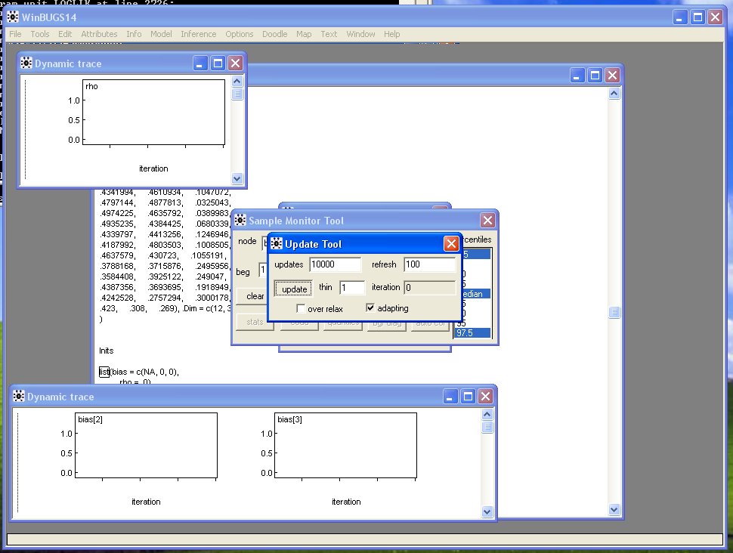Select the thin input field
Screen dimensions: 733x553
coord(351,288)
